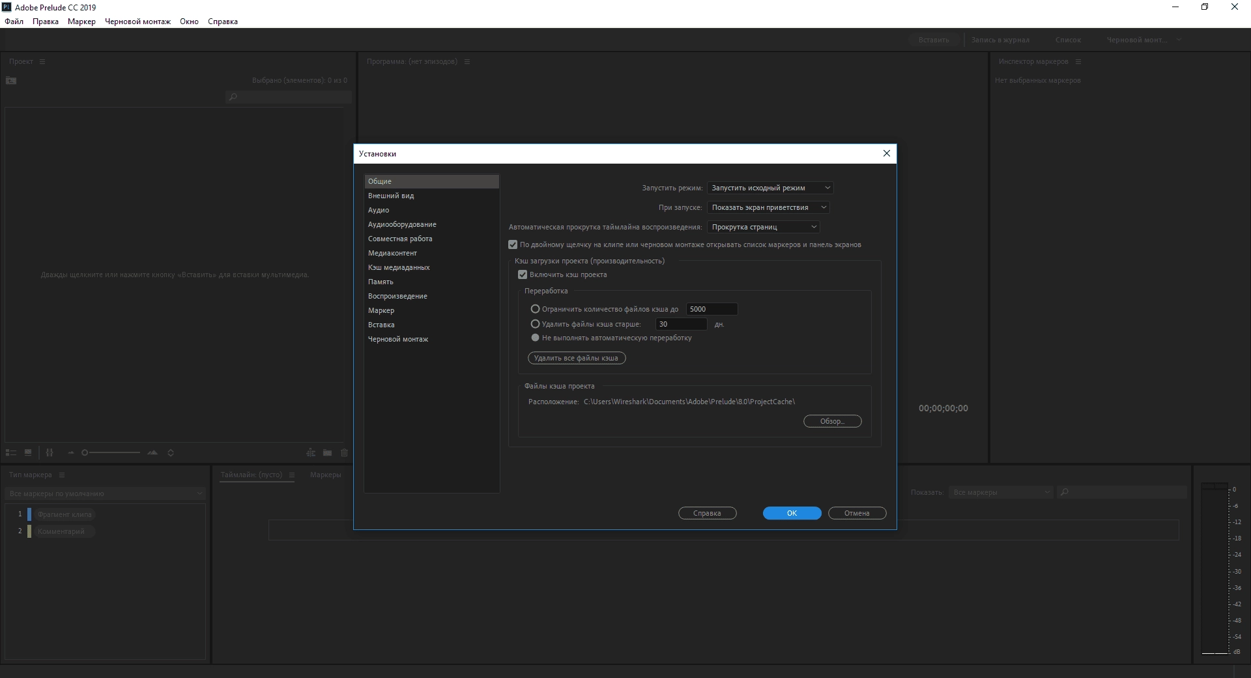Switch the Project panel to list view
This screenshot has height=678, width=1251.
(11, 452)
